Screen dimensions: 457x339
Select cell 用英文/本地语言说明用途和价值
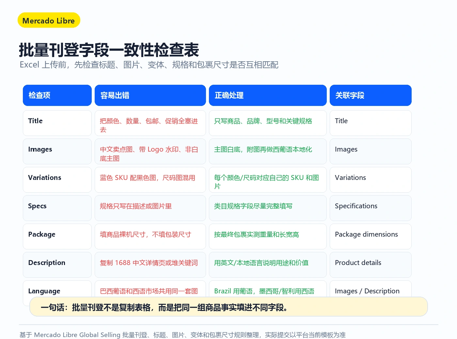pos(268,265)
